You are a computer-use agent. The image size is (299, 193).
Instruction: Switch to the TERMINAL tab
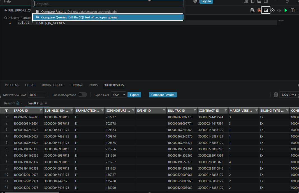pos(77,85)
